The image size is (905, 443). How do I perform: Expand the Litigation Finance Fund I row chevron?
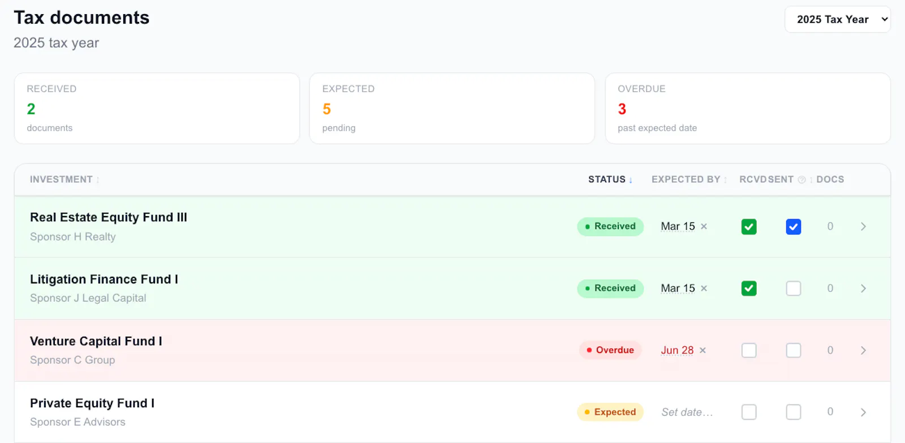coord(863,289)
